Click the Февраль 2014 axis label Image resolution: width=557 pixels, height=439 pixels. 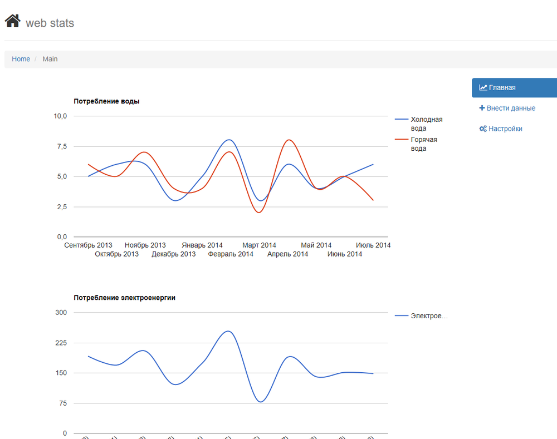pyautogui.click(x=231, y=254)
